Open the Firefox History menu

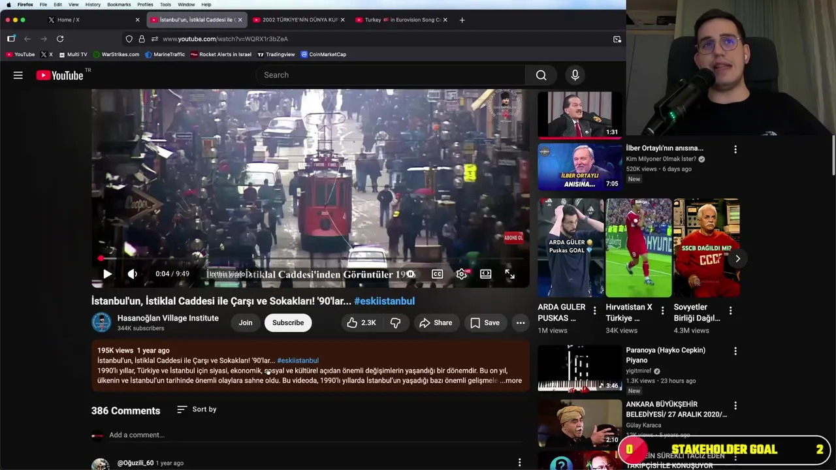pos(93,5)
